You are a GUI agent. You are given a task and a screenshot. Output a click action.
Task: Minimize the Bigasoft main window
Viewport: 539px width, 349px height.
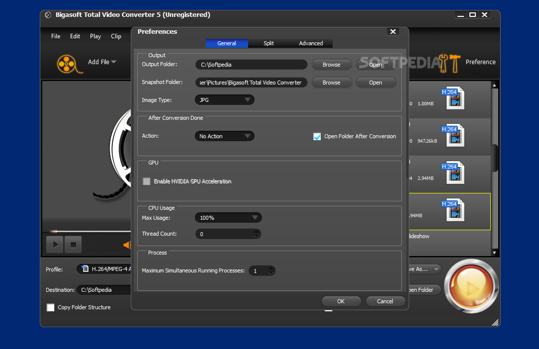click(x=460, y=15)
